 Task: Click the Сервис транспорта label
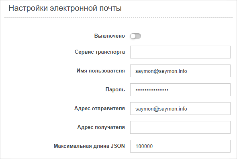tap(100, 52)
